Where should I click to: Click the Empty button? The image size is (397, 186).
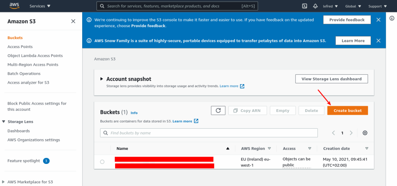coord(283,110)
